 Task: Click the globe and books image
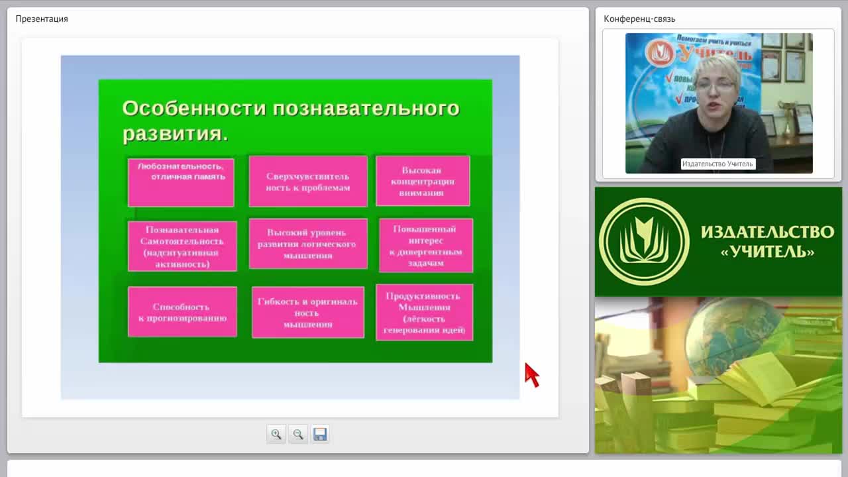(x=718, y=376)
